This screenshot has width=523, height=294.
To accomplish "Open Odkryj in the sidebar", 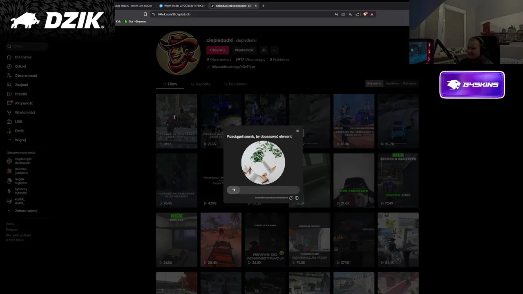I will point(20,66).
